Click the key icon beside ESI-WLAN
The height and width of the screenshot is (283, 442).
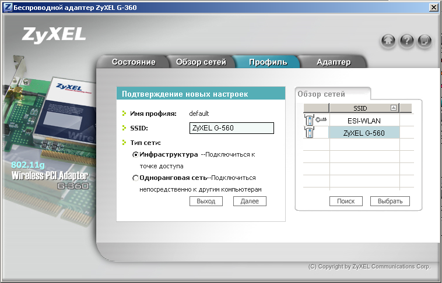[321, 120]
